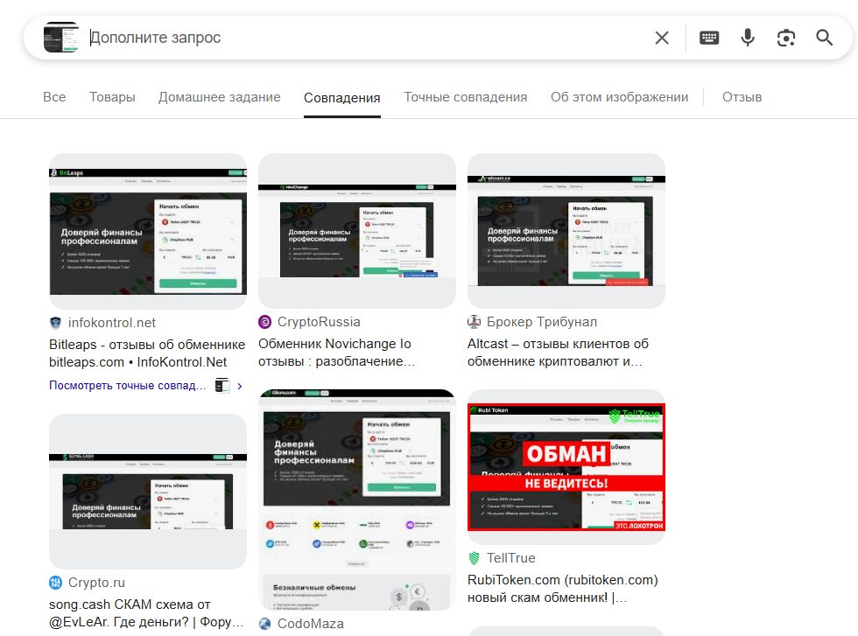Screen dimensions: 858x636
Task: Open the RubiToken 'ОБМАН' thumbnail
Action: pos(566,467)
